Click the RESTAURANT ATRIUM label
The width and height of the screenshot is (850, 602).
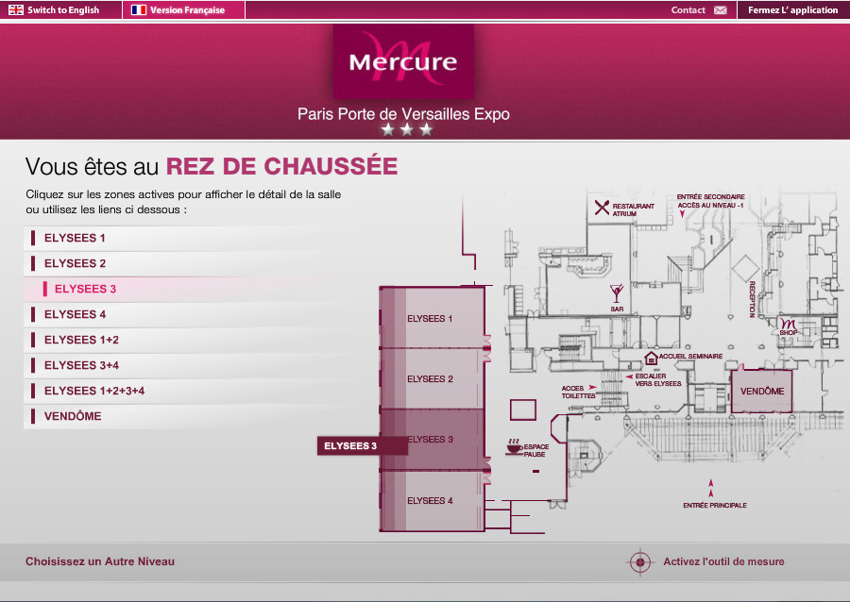tap(633, 210)
